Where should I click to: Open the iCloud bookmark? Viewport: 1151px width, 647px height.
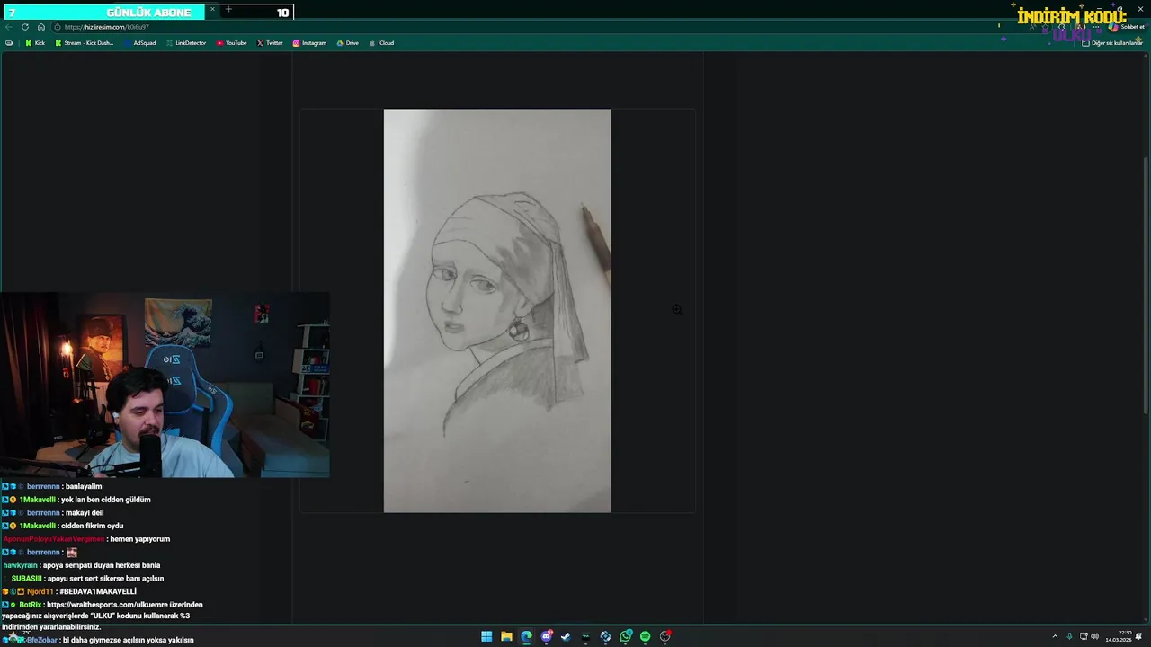coord(381,43)
